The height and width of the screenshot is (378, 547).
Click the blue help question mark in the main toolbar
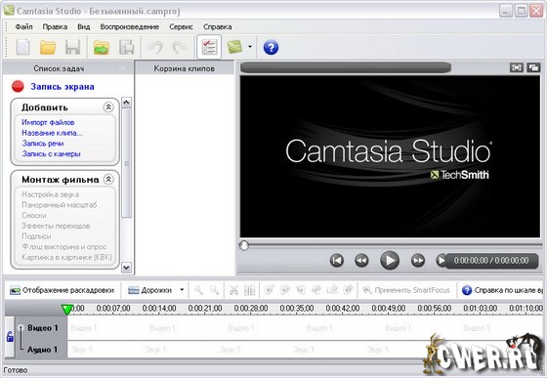click(271, 48)
